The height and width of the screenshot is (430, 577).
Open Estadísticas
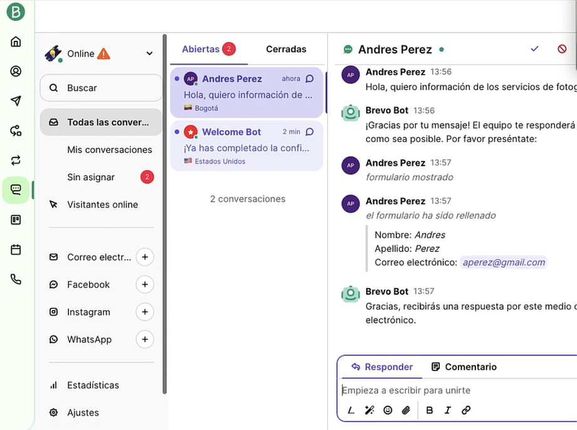(84, 385)
